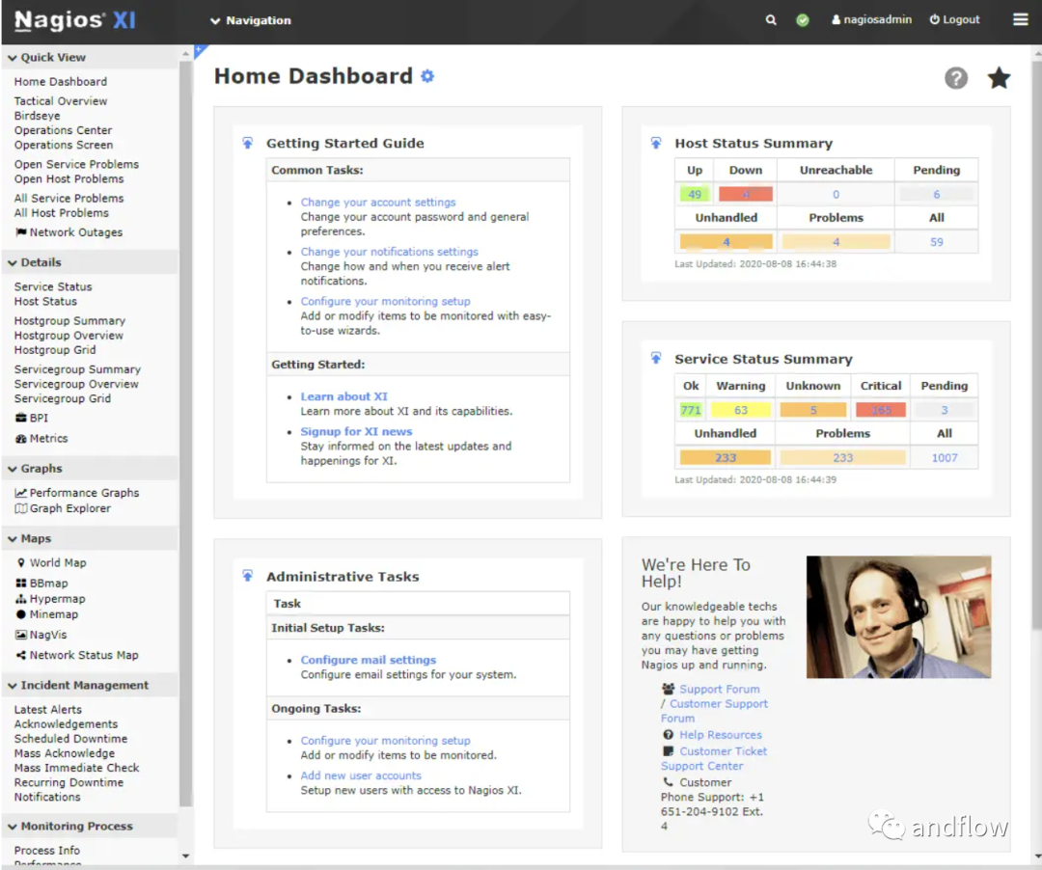Open the Configure mail settings link

click(368, 661)
